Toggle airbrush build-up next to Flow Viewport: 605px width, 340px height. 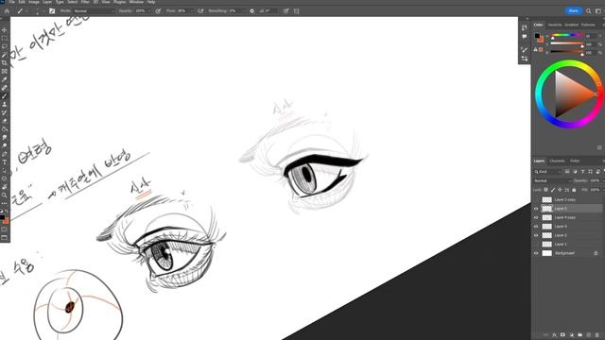tap(200, 11)
